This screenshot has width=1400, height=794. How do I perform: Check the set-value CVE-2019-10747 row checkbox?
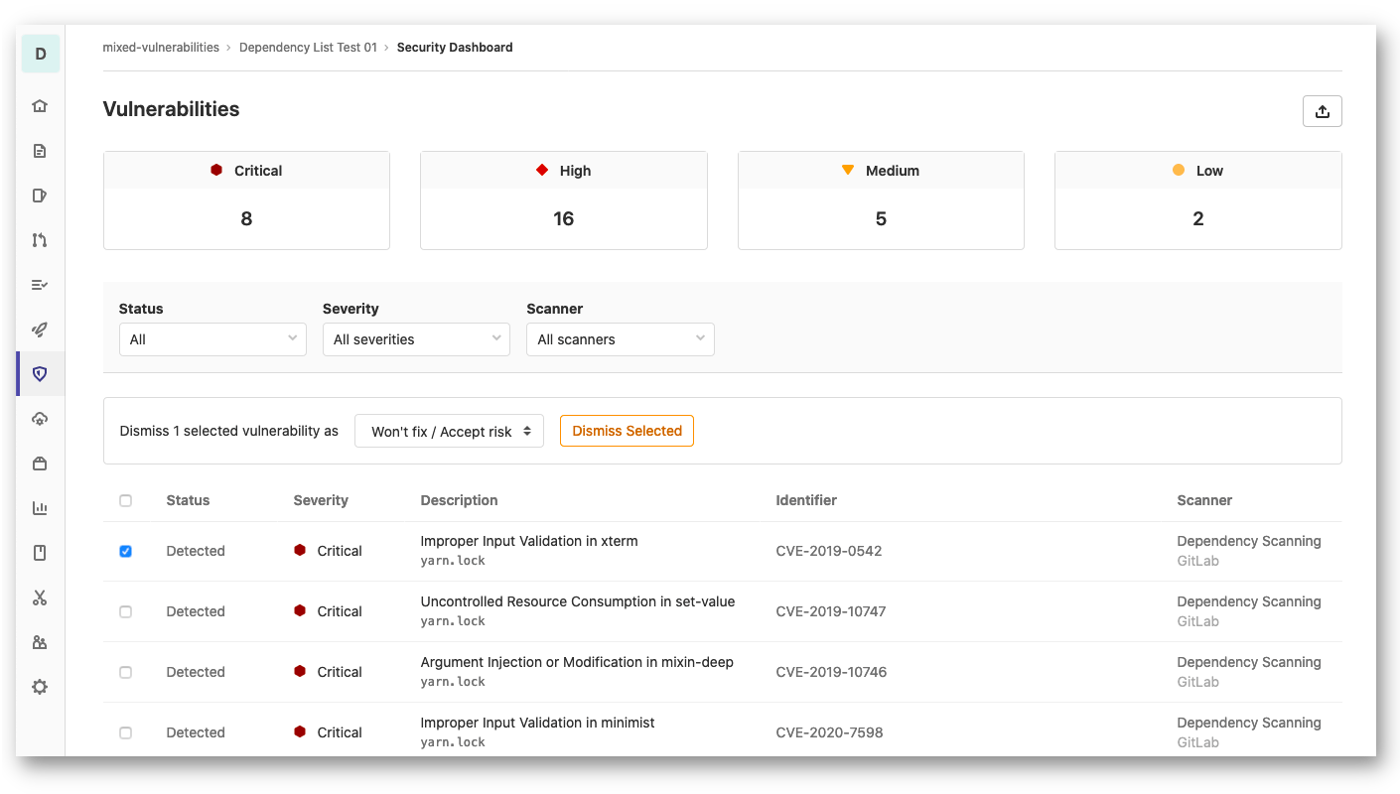[125, 612]
